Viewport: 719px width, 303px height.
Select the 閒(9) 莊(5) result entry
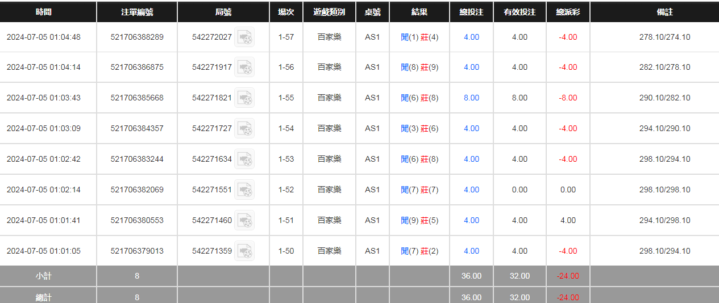click(x=419, y=220)
